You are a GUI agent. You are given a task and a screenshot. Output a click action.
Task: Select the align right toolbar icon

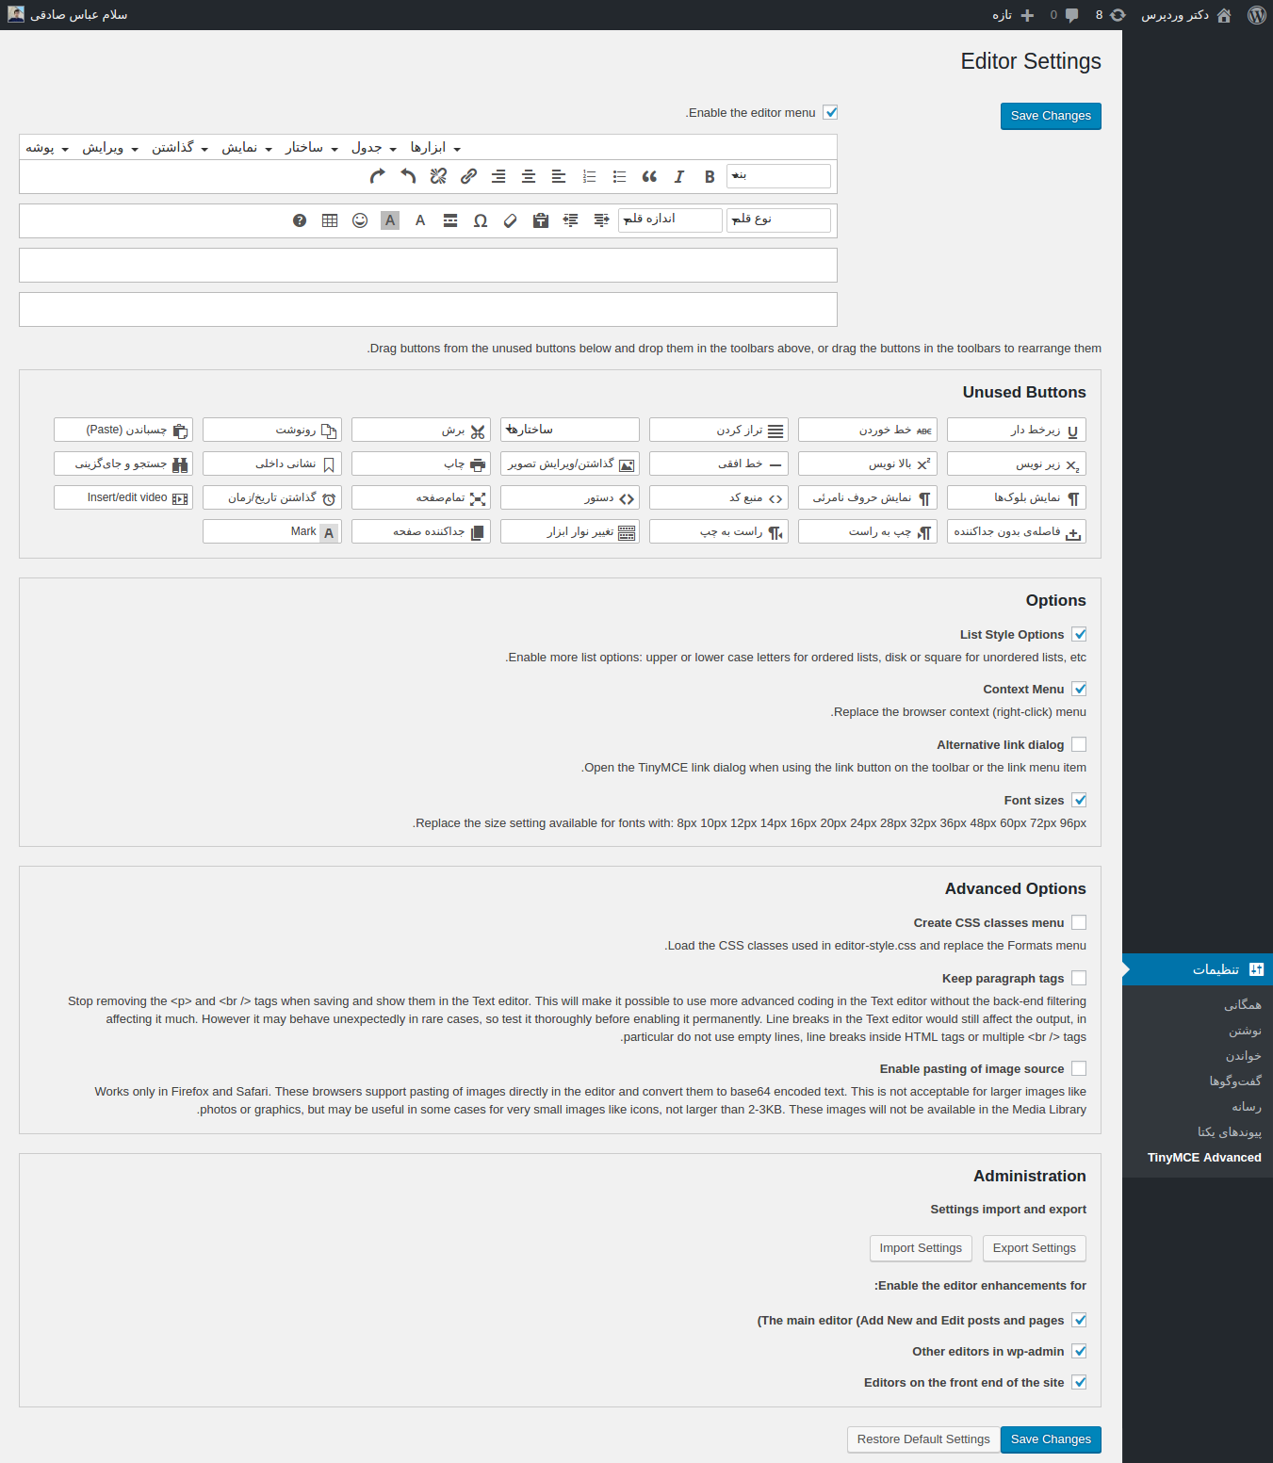point(498,176)
